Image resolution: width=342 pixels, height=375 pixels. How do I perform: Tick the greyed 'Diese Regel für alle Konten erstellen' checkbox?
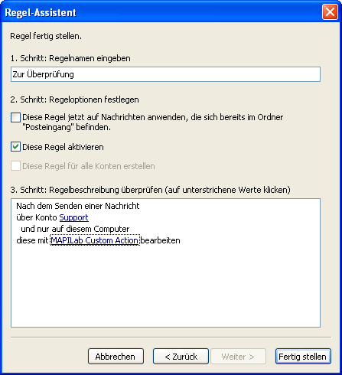click(x=15, y=166)
